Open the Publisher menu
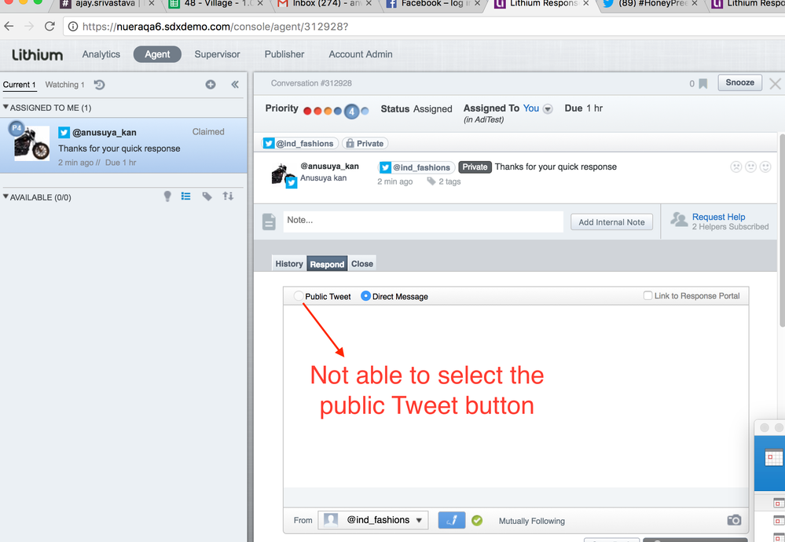Screen dimensions: 785x542 point(284,54)
